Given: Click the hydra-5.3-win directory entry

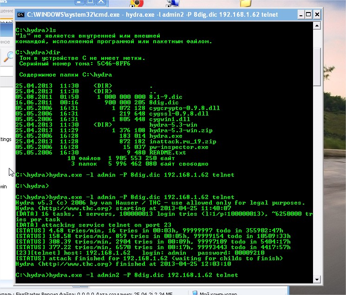Looking at the screenshot, I should 173,125.
